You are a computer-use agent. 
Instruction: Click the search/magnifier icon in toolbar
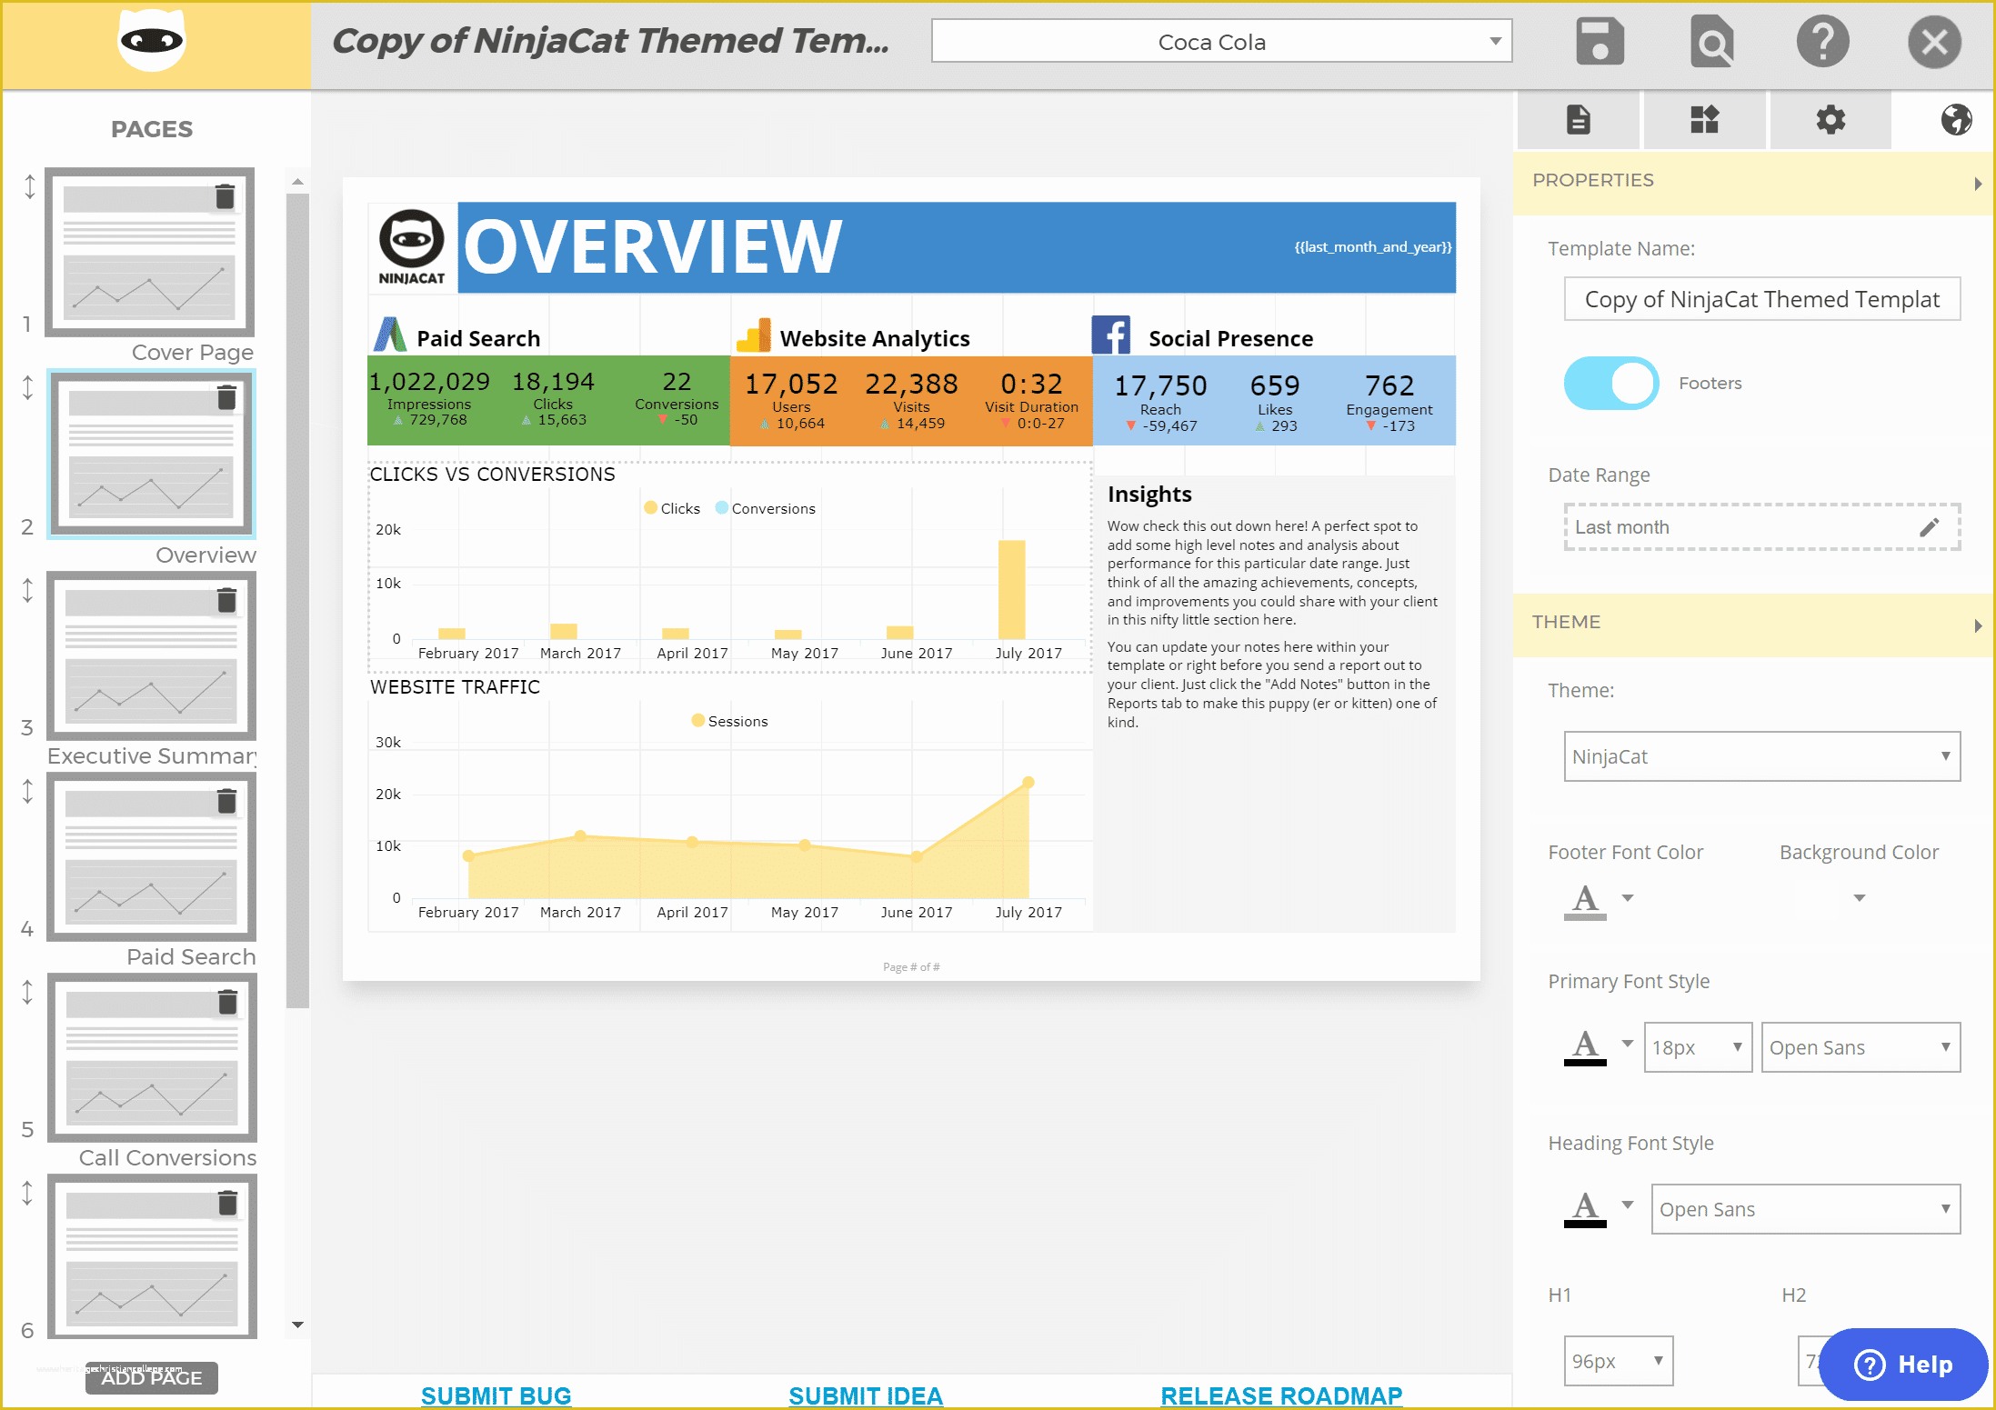(1710, 41)
